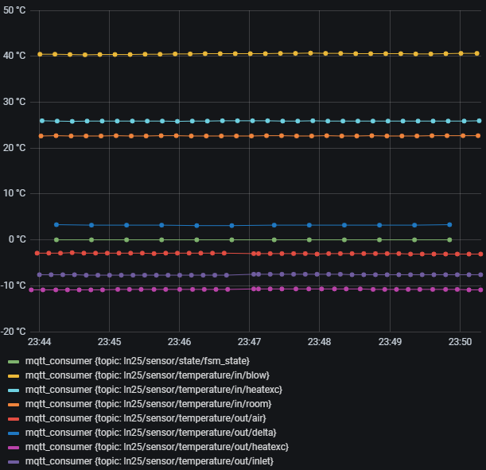Image resolution: width=486 pixels, height=470 pixels.
Task: Open the yellow in/blow color swatch
Action: [13, 376]
